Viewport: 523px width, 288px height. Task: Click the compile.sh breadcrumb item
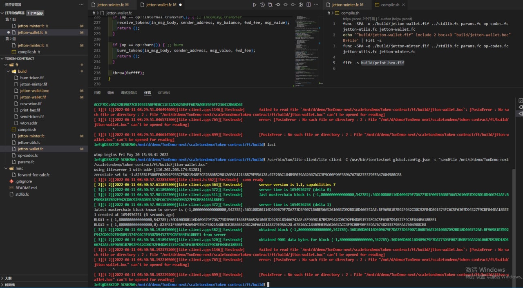347,13
